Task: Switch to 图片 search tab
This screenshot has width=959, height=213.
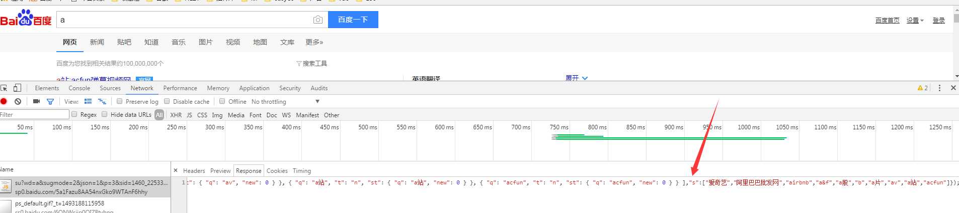Action: pyautogui.click(x=206, y=42)
